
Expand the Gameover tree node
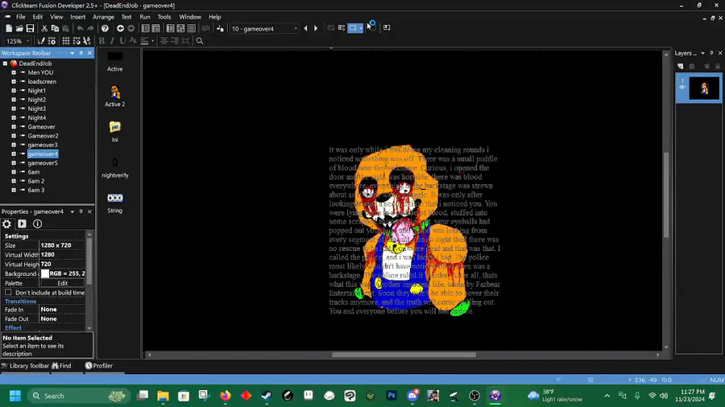(x=14, y=127)
